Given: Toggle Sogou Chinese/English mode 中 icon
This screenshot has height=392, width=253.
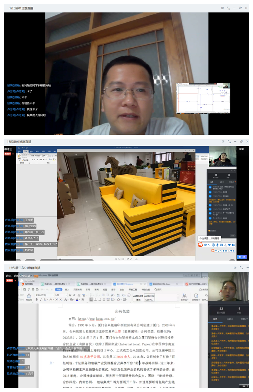Looking at the screenshot, I should click(205, 245).
